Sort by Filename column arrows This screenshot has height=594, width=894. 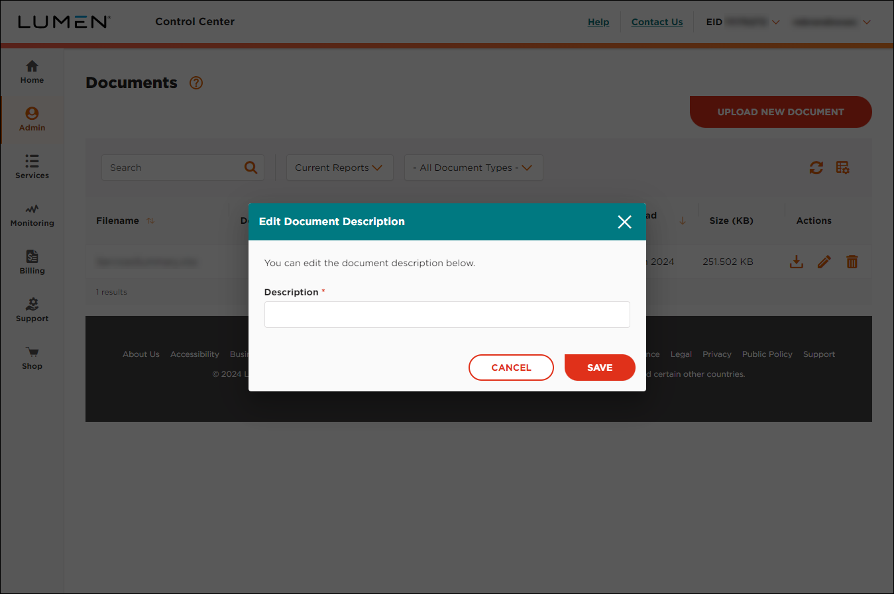pyautogui.click(x=150, y=221)
